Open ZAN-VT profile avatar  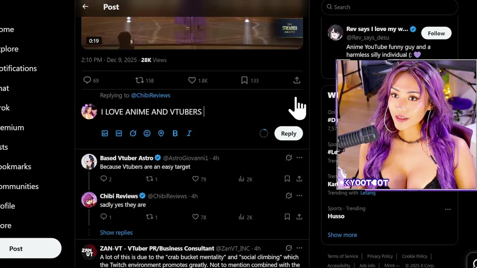point(89,252)
